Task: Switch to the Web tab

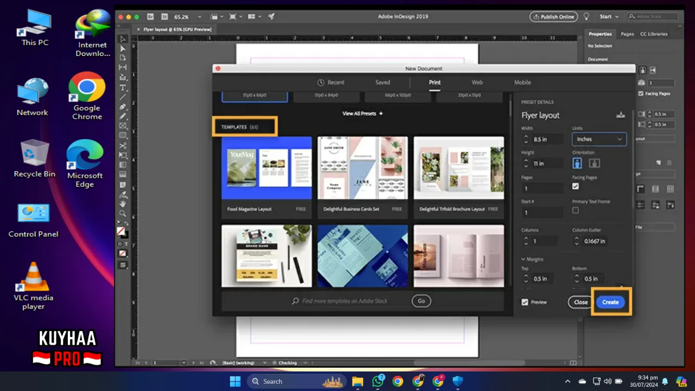Action: tap(477, 83)
